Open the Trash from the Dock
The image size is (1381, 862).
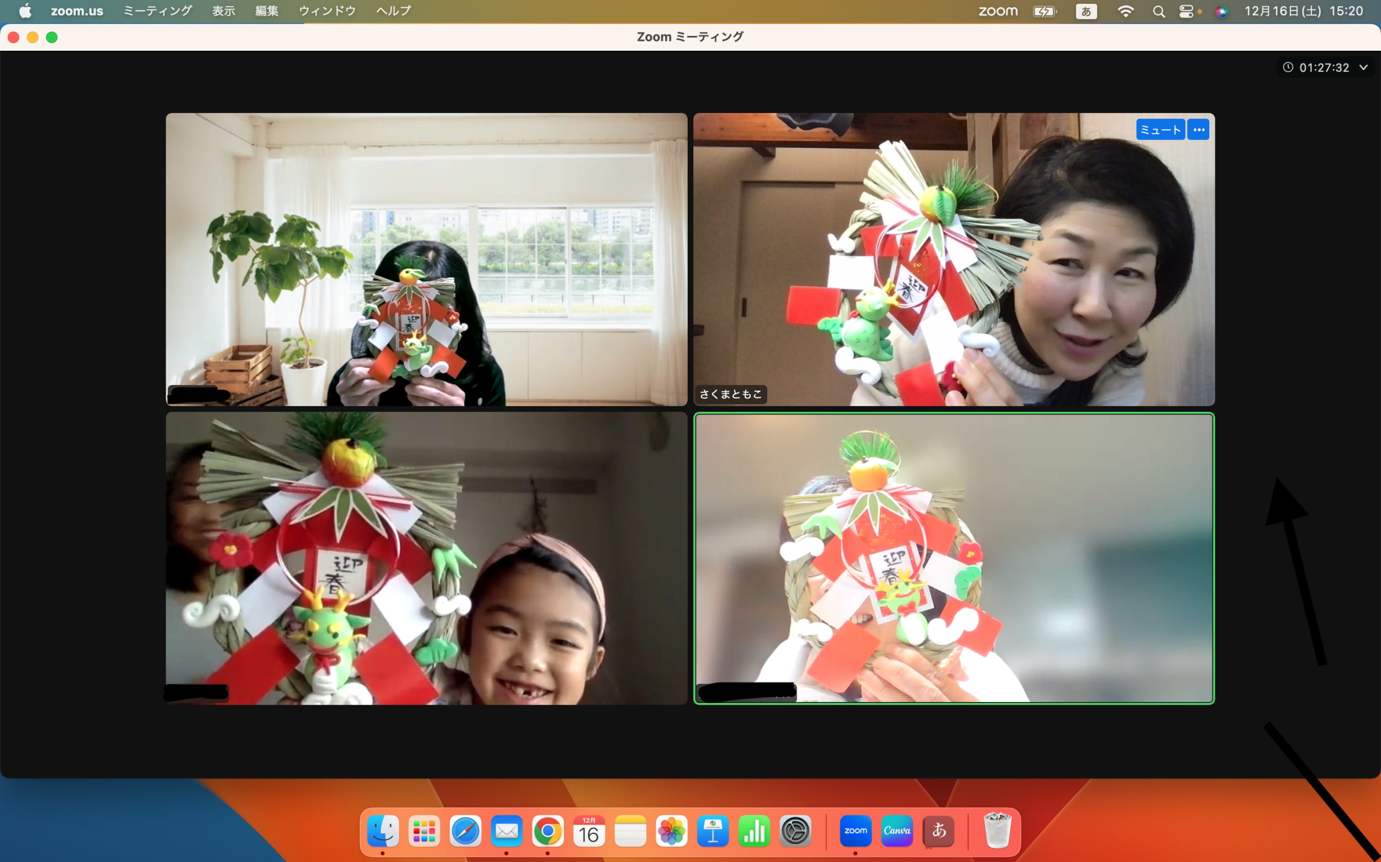tap(998, 831)
